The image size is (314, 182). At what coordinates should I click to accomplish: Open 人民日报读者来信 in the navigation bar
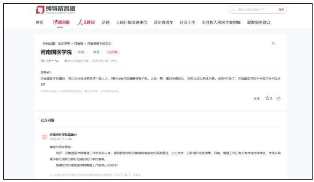point(131,22)
